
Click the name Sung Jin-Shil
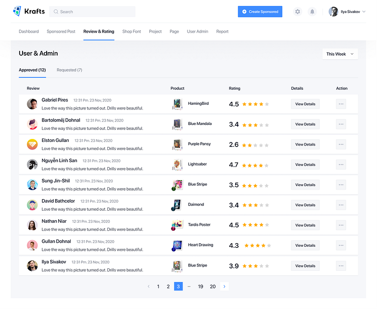(56, 181)
